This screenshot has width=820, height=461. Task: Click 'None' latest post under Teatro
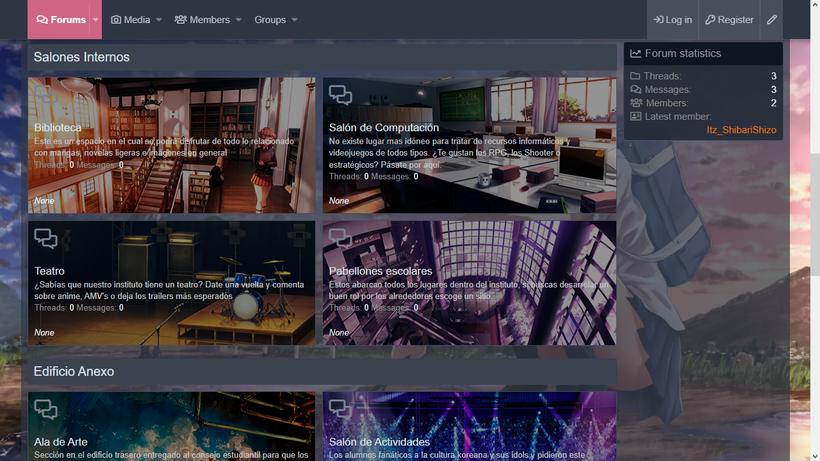(44, 332)
